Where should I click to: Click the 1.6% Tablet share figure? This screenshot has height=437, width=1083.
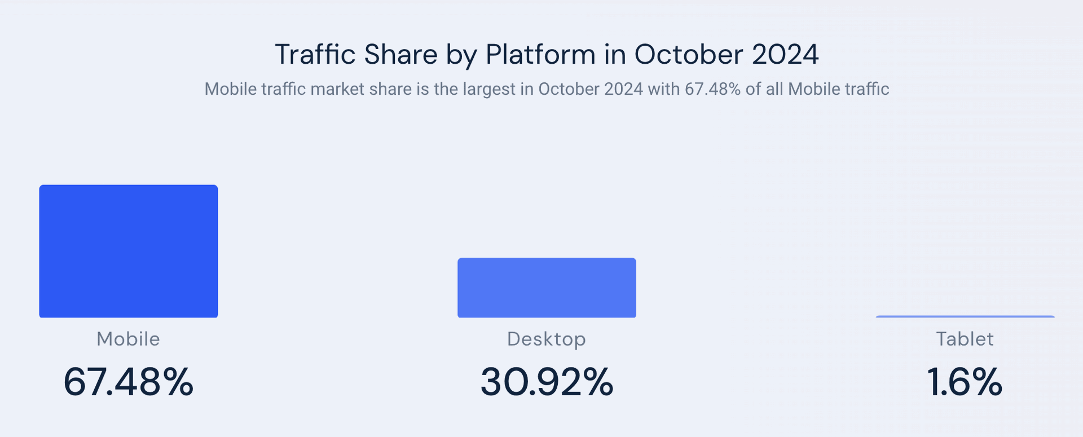coord(965,382)
